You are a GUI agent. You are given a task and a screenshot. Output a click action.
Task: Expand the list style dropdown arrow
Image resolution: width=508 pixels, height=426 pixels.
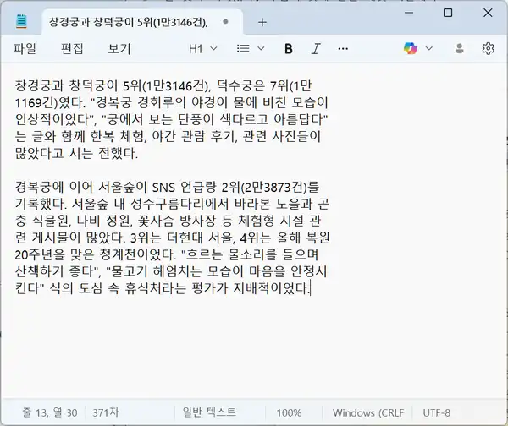tap(261, 49)
